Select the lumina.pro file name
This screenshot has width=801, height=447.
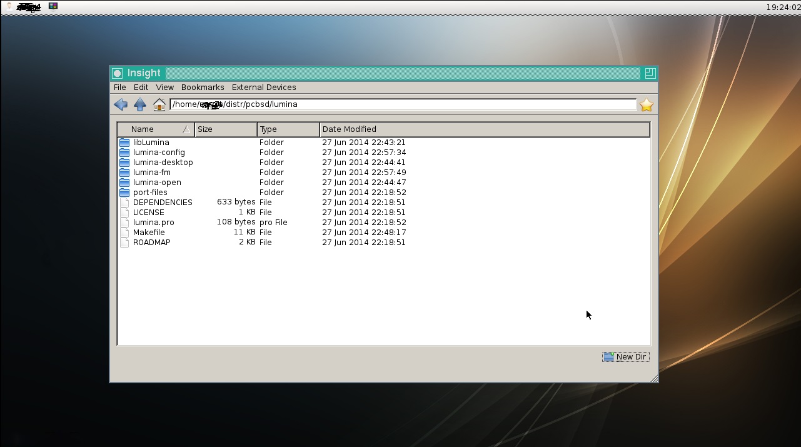pos(154,223)
